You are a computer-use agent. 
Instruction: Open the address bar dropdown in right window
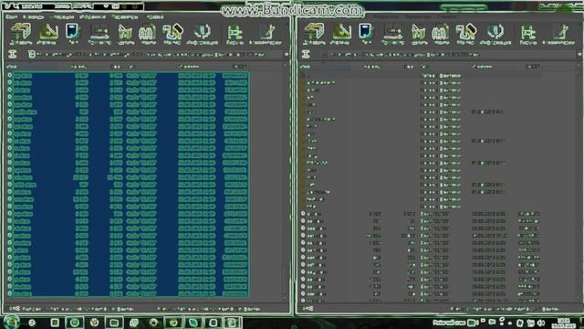pos(580,55)
